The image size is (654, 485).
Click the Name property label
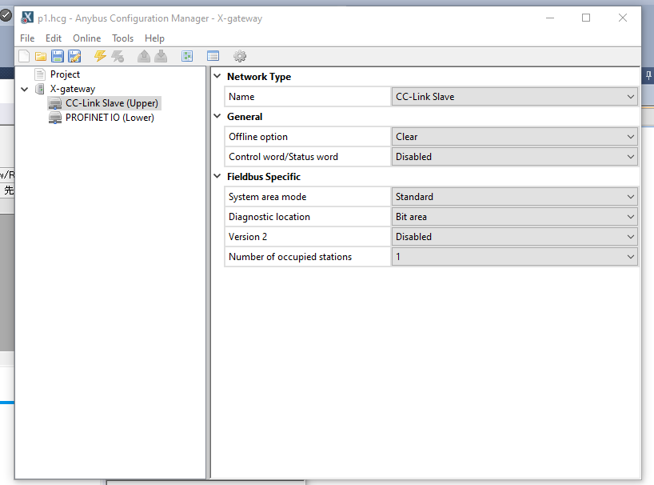[241, 97]
